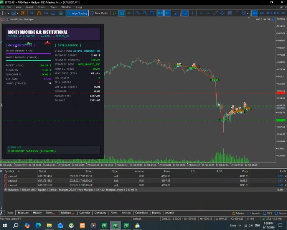Open the Calendar tab
The height and width of the screenshot is (230, 287).
click(84, 213)
